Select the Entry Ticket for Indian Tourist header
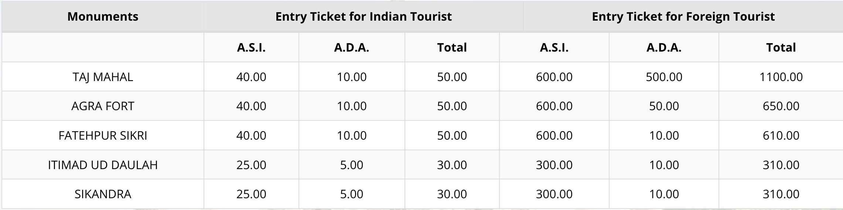This screenshot has width=843, height=210. [x=364, y=17]
